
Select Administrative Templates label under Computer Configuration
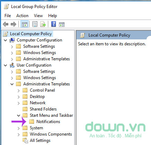tap(47, 59)
